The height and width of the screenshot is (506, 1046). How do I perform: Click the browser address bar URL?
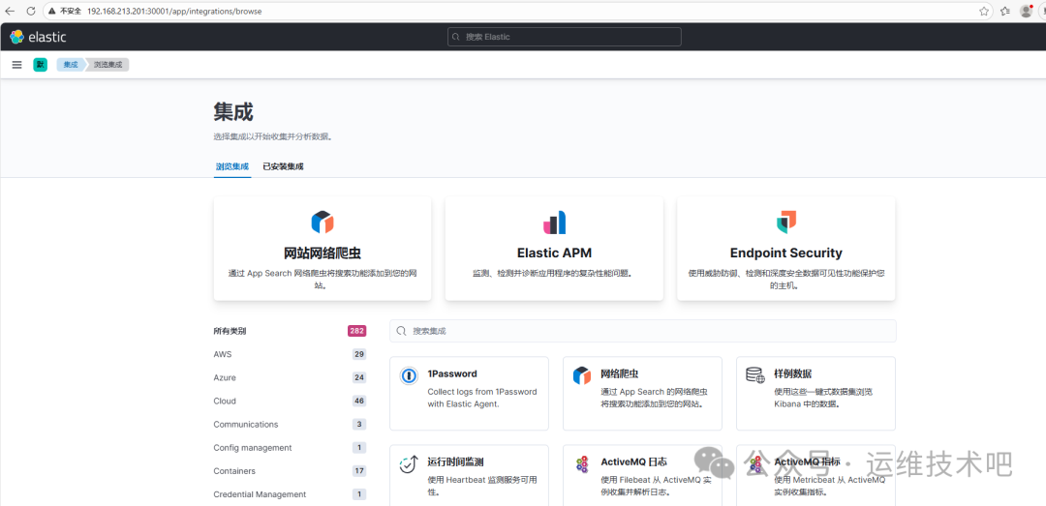(x=174, y=12)
